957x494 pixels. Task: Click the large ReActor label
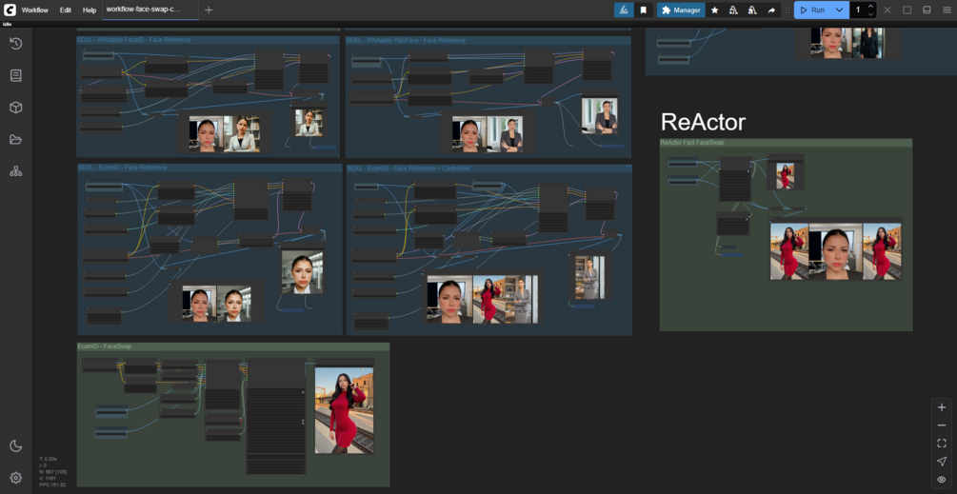[x=703, y=122]
